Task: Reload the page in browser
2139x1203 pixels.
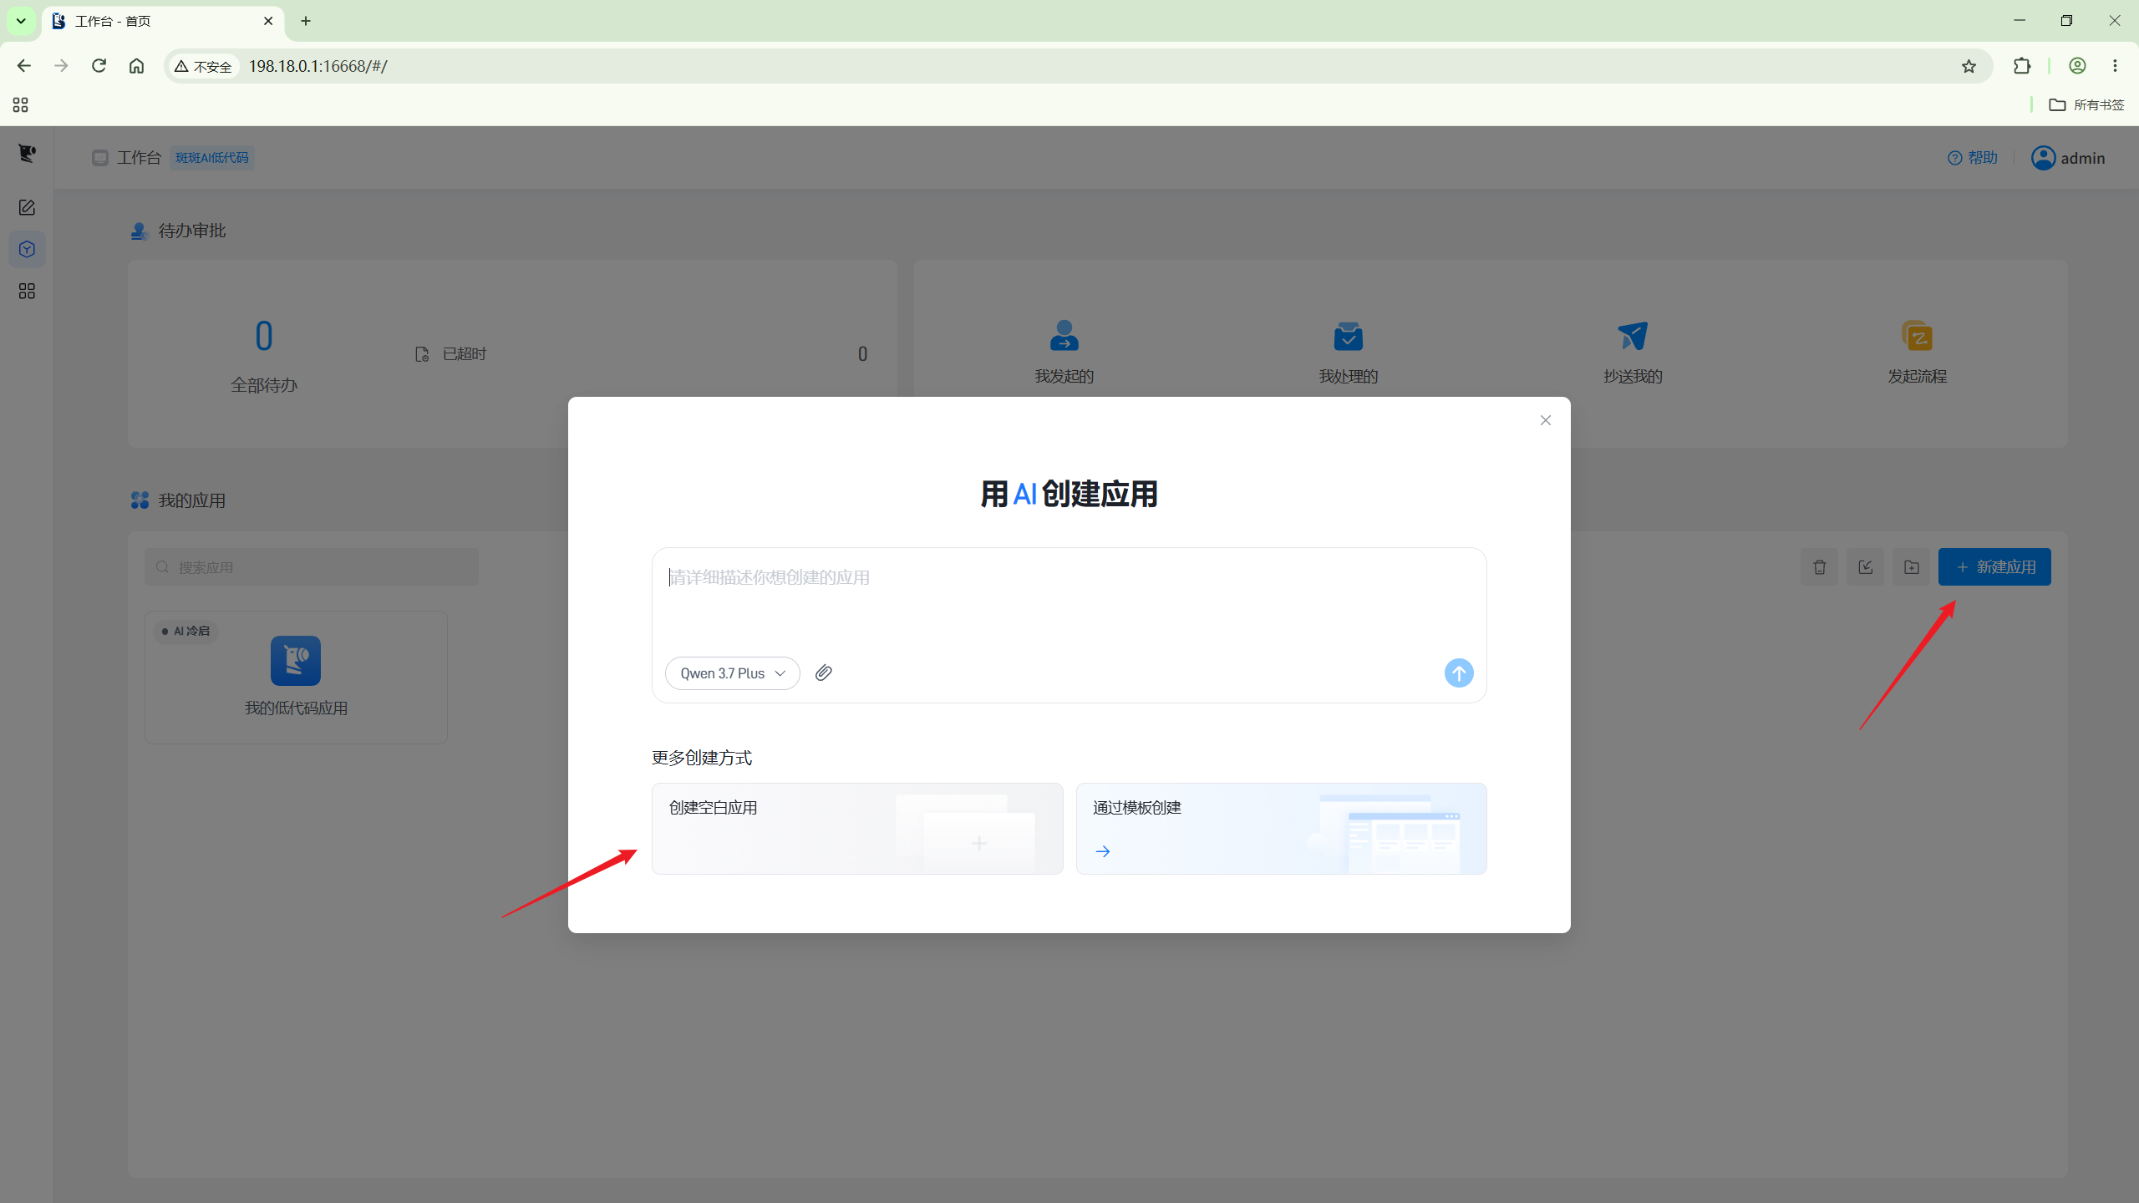Action: coord(99,66)
